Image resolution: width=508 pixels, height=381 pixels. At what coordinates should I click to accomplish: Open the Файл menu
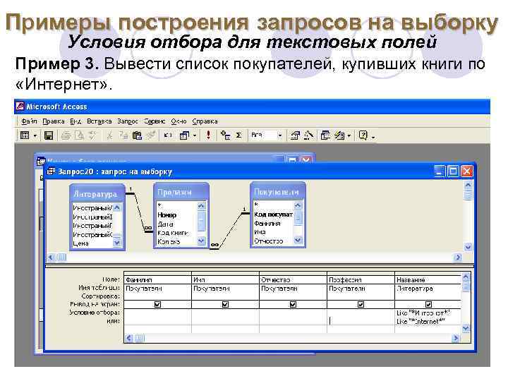pyautogui.click(x=29, y=121)
